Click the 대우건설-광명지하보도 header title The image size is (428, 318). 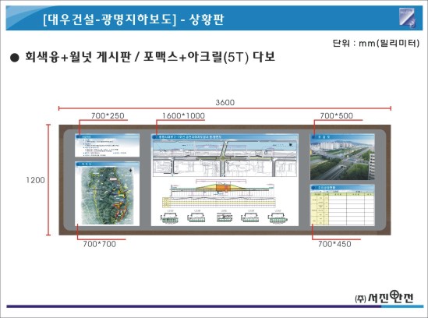pos(110,19)
